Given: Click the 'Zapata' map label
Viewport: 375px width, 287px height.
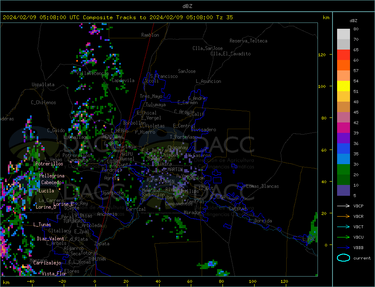Looking at the screenshot, I should point(102,244).
